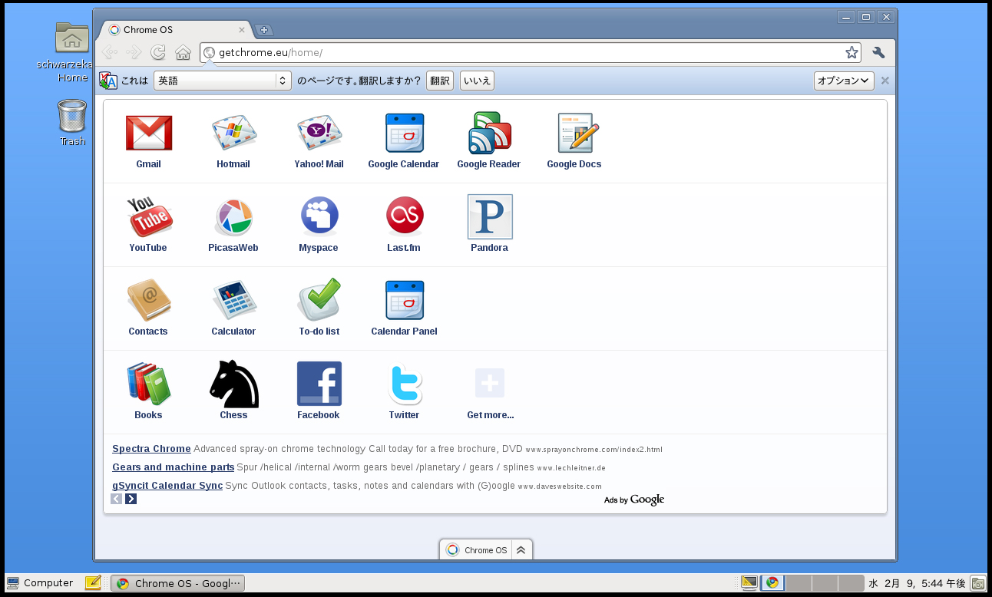Click the taskbar date and time

917,583
